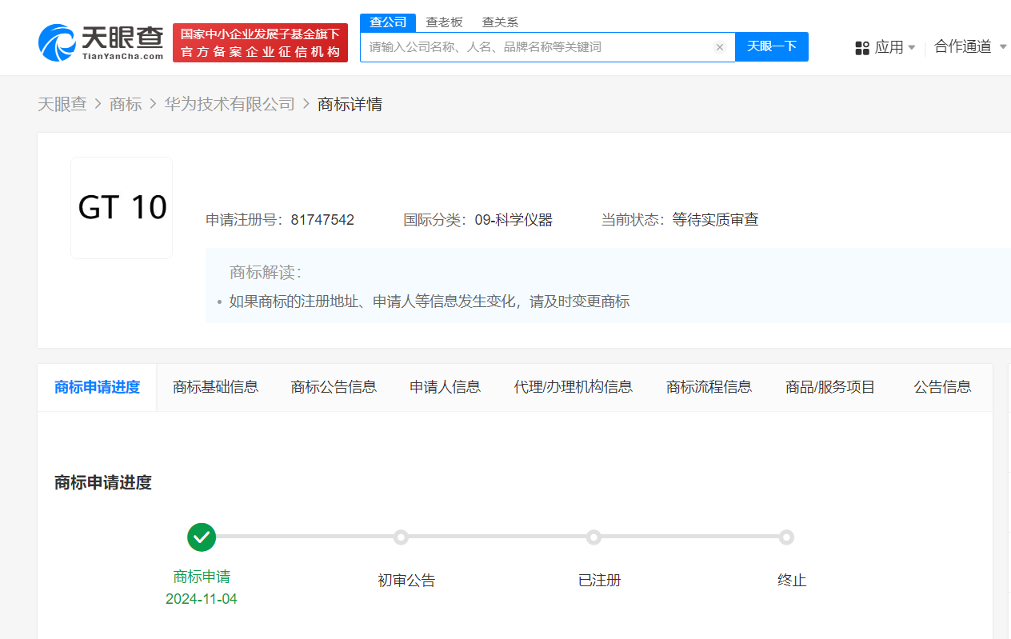
Task: Click the GT 10 trademark image
Action: point(122,208)
